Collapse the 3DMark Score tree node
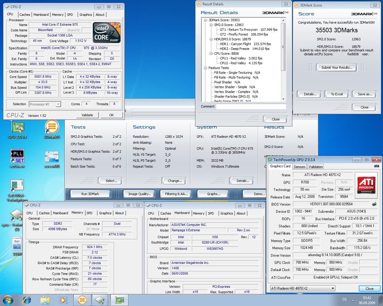The width and height of the screenshot is (383, 306). coord(206,20)
